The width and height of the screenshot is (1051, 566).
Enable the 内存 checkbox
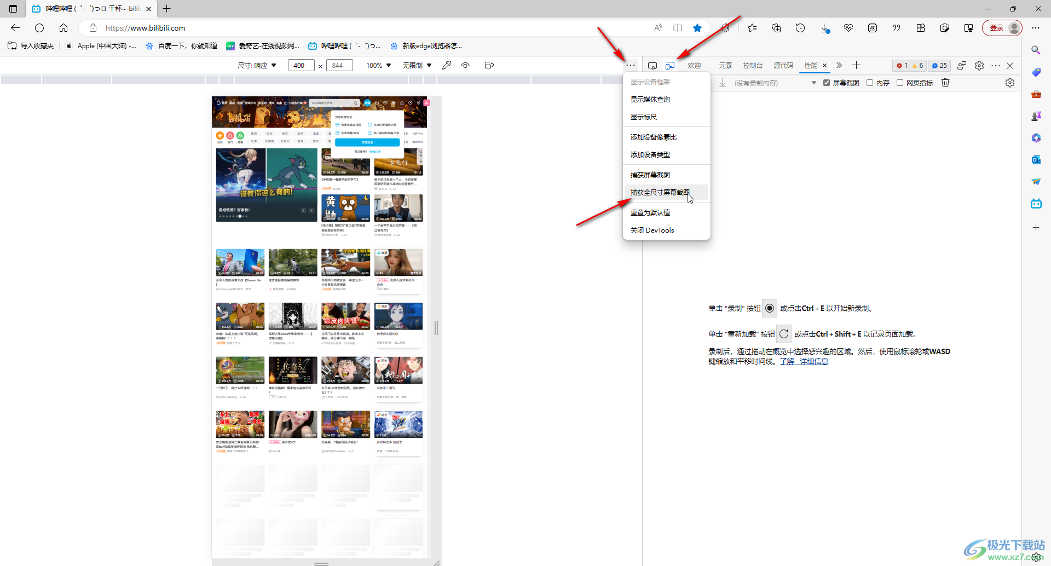pos(870,83)
